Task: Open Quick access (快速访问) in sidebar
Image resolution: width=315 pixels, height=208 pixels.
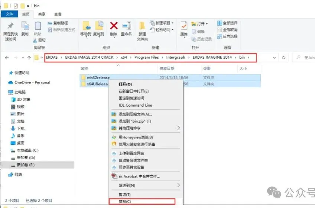Action: click(x=19, y=73)
